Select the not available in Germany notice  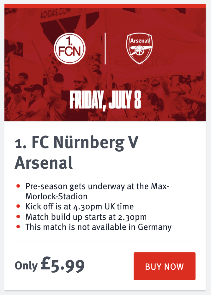(x=99, y=227)
